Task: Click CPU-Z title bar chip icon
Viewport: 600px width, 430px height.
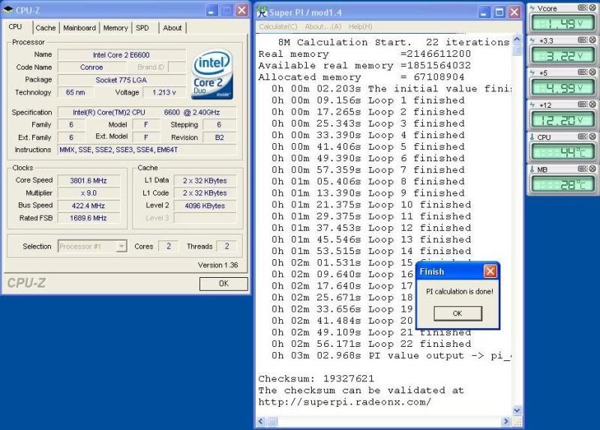Action: tap(8, 10)
